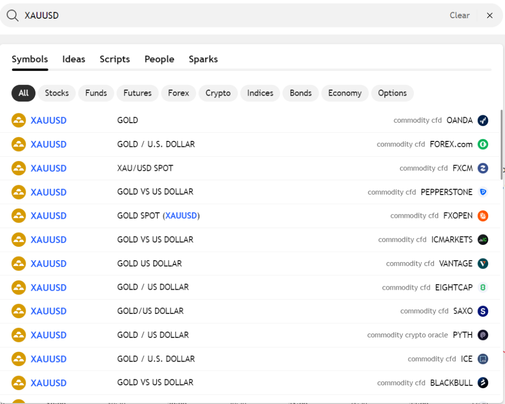Screen dimensions: 505x404
Task: Click the FXOPEN orange logo icon
Action: (x=482, y=215)
